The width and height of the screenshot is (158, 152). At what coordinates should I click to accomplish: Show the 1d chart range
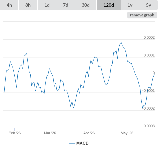point(47,5)
